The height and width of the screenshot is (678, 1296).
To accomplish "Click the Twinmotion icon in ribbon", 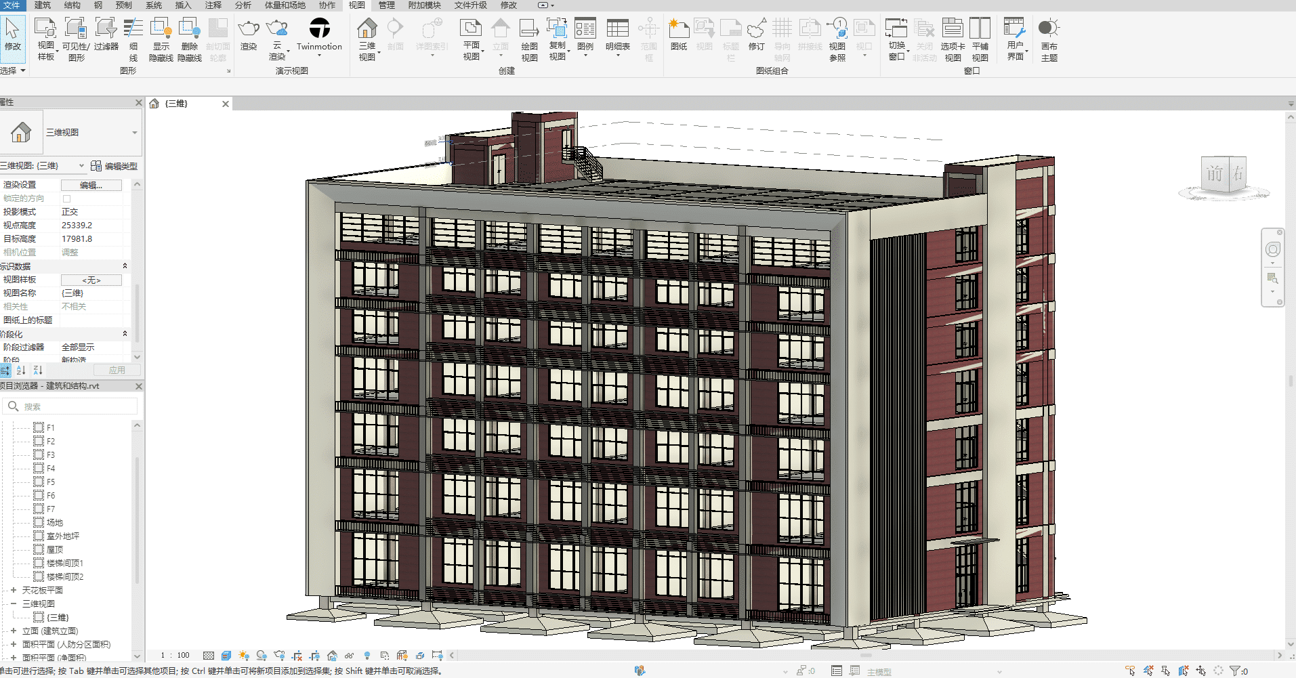I will coord(319,28).
